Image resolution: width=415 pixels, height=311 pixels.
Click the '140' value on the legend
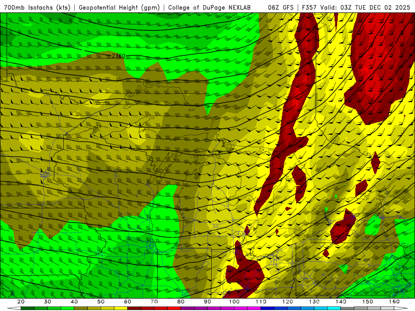point(341,302)
